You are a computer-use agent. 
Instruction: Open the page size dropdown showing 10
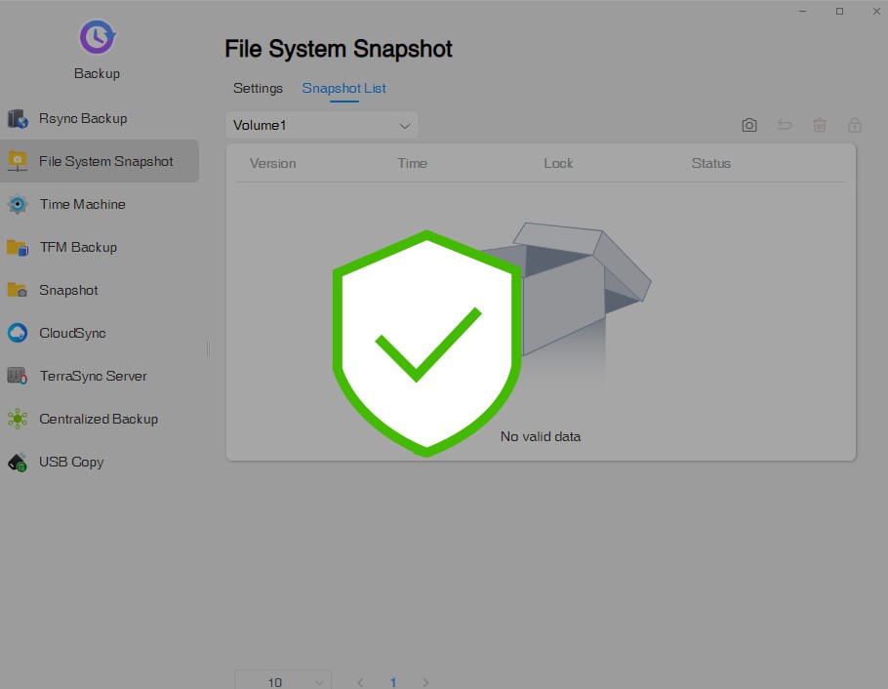pos(283,681)
